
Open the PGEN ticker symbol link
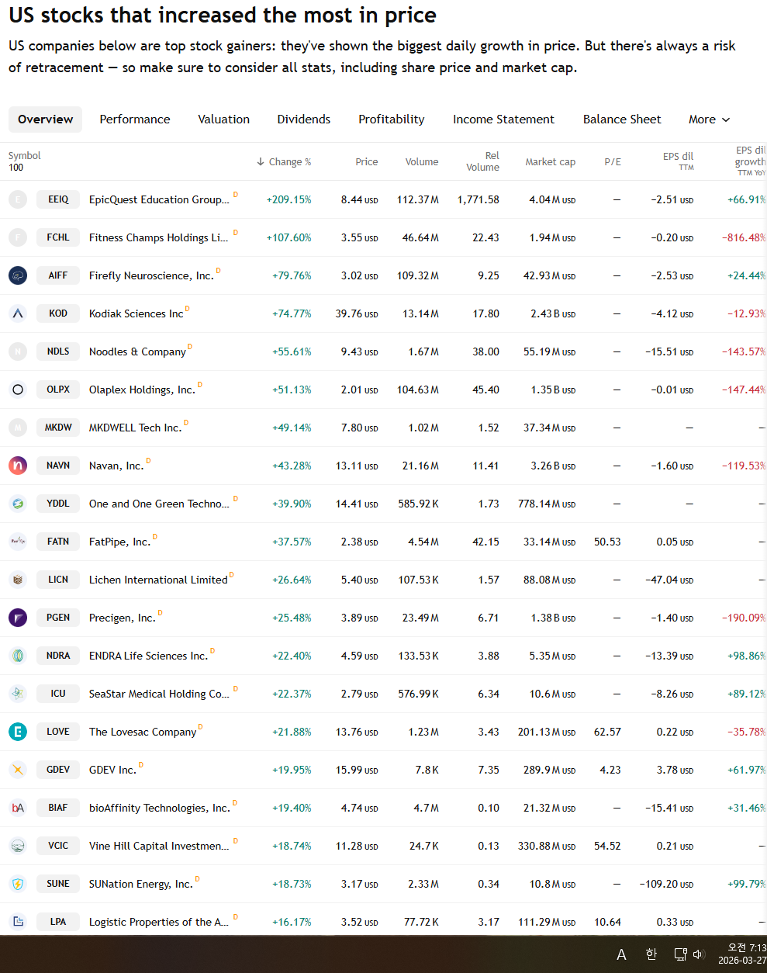tap(58, 618)
